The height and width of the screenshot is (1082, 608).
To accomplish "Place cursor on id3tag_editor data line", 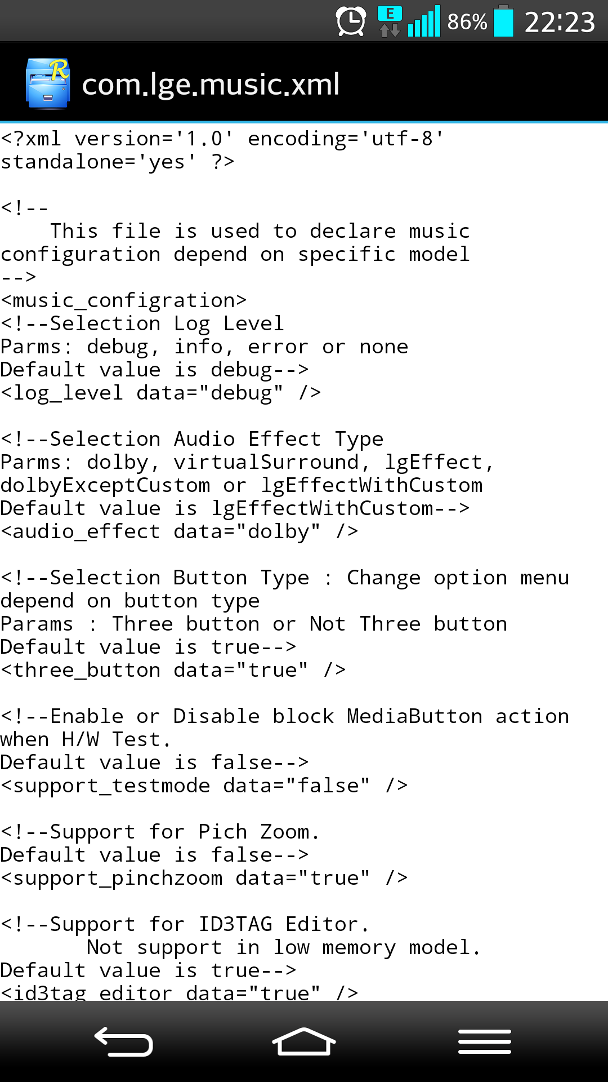I will (179, 992).
